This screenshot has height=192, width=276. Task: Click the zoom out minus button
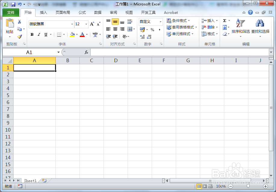pyautogui.click(x=231, y=186)
